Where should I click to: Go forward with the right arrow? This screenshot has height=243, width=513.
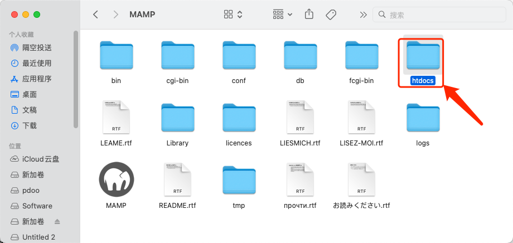click(115, 14)
